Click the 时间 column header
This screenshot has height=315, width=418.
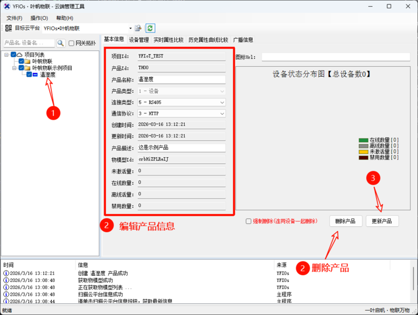pyautogui.click(x=8, y=265)
